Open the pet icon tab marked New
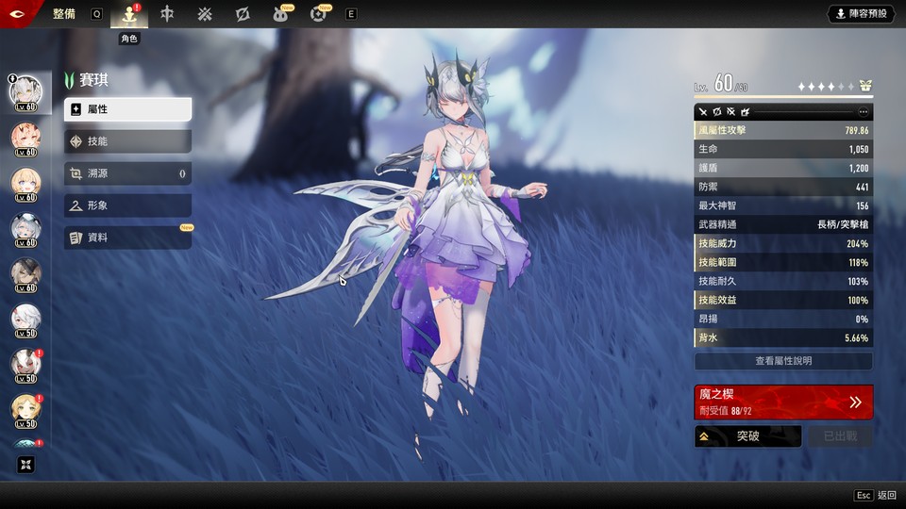 tap(280, 14)
